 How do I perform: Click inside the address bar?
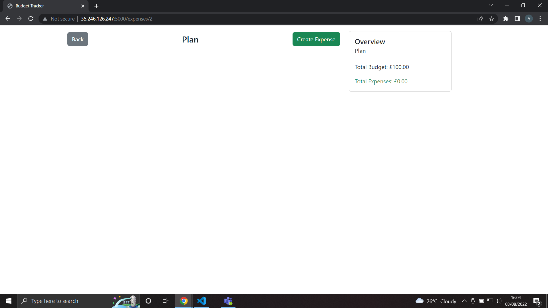(x=200, y=19)
